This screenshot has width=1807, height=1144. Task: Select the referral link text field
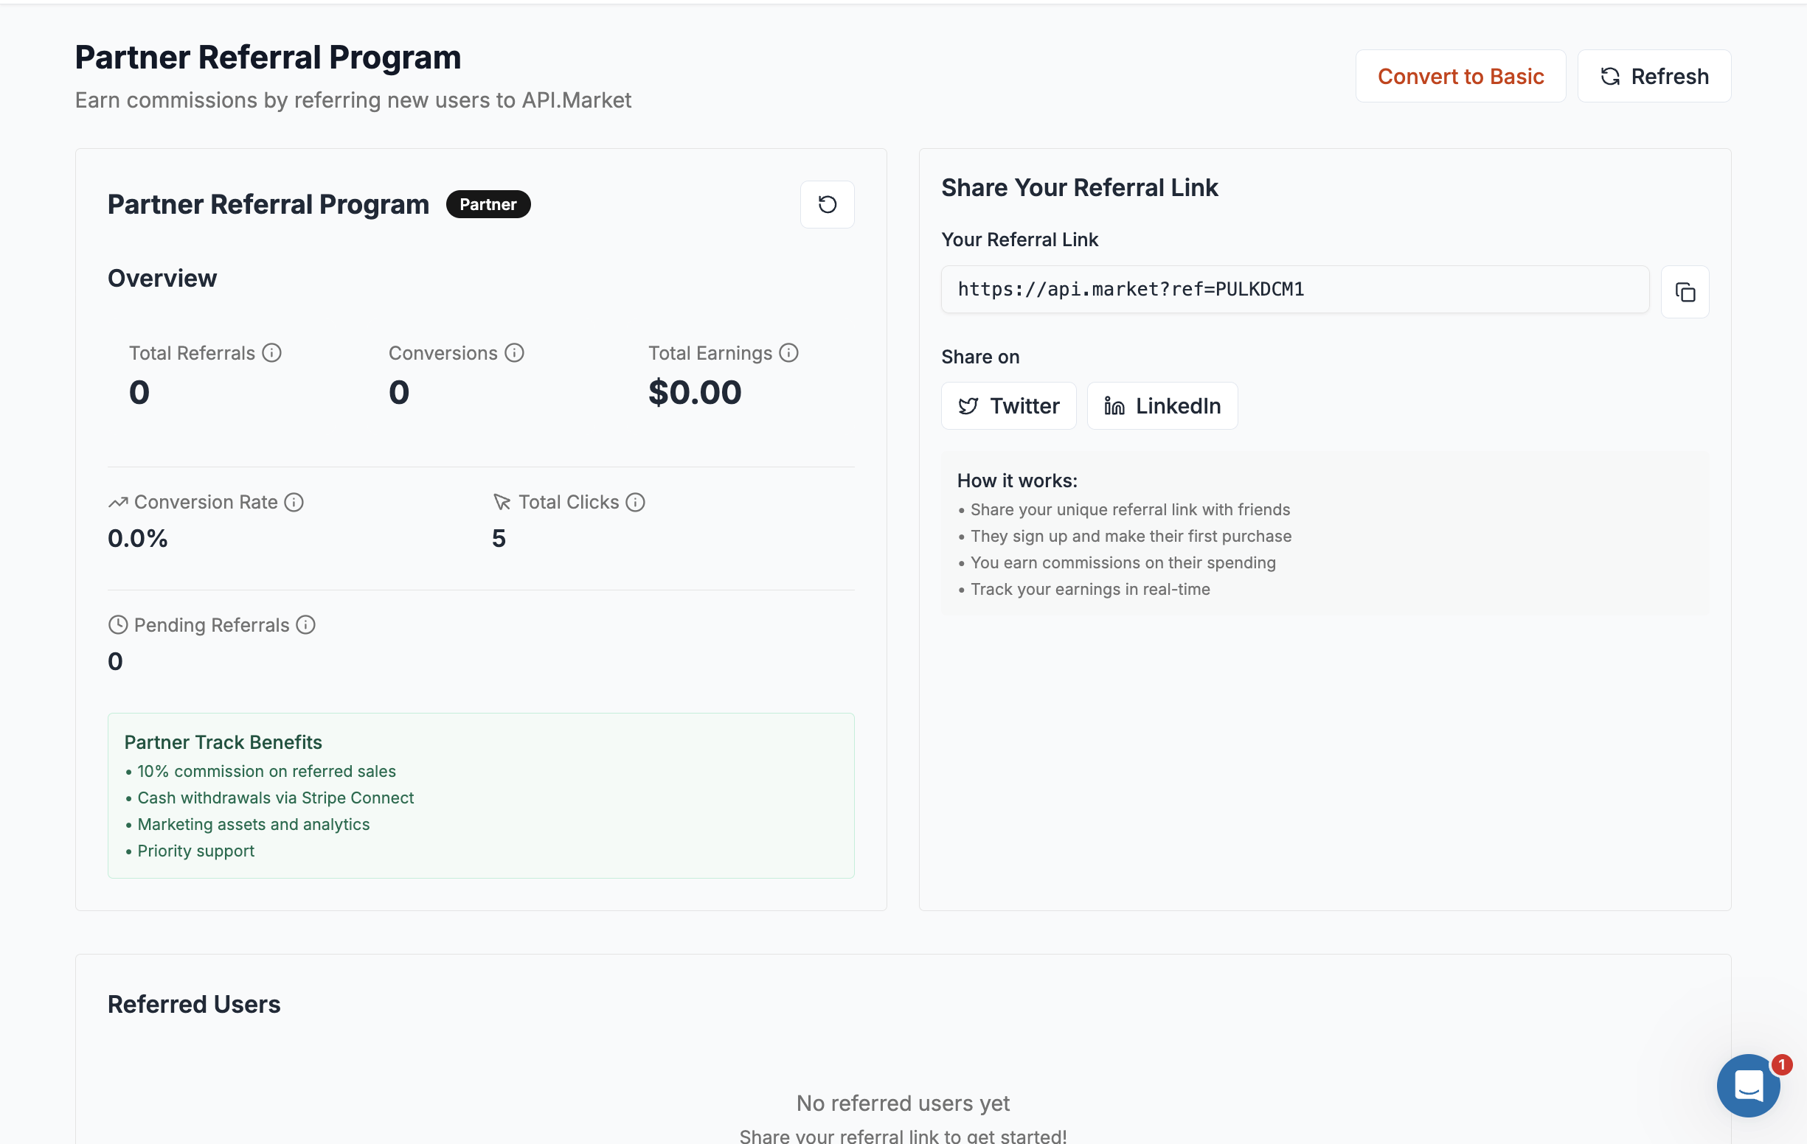tap(1294, 290)
